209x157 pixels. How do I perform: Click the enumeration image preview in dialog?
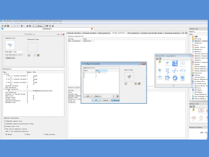pyautogui.click(x=129, y=77)
